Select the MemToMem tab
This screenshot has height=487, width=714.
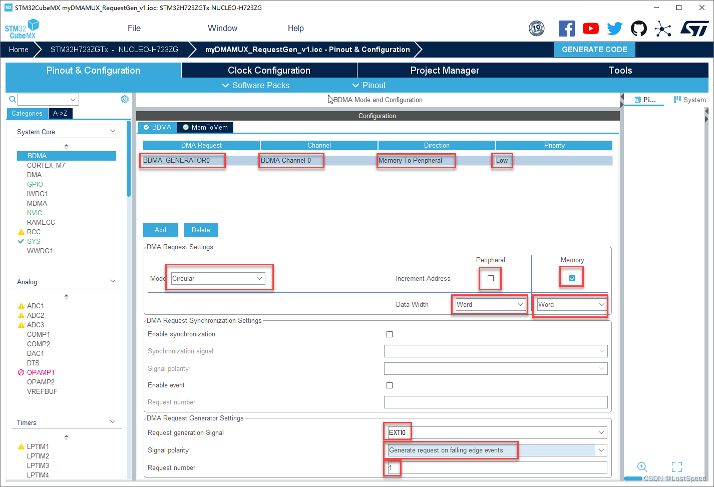click(205, 127)
